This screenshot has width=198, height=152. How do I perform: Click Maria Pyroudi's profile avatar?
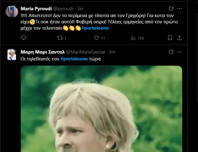[x=12, y=12]
